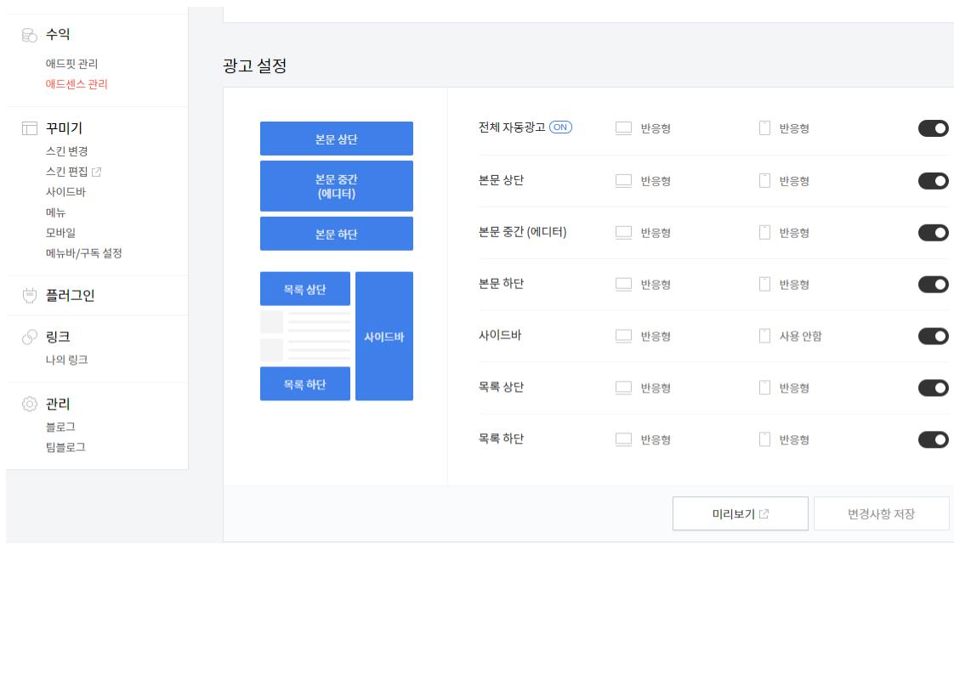954x674 pixels.
Task: Open PC 반응형 option for 사이드바
Action: click(656, 336)
